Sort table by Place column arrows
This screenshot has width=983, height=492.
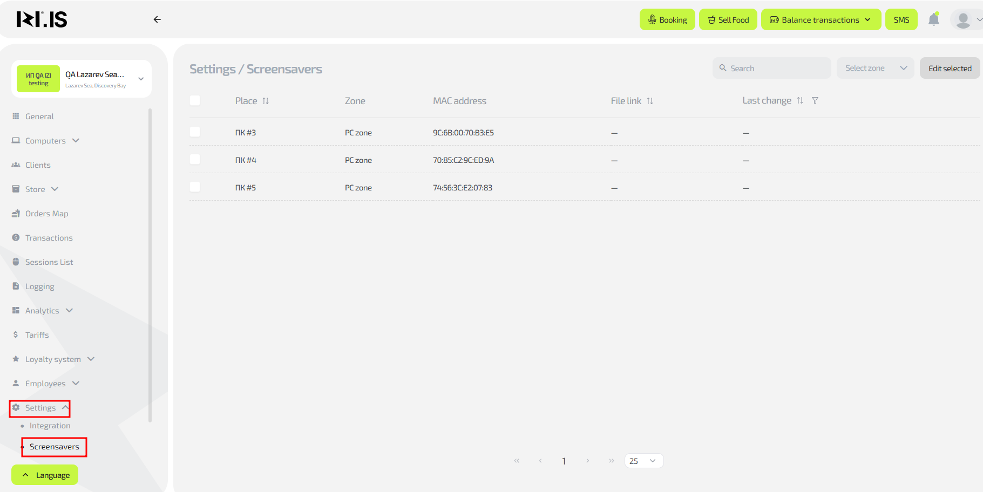[x=266, y=101]
